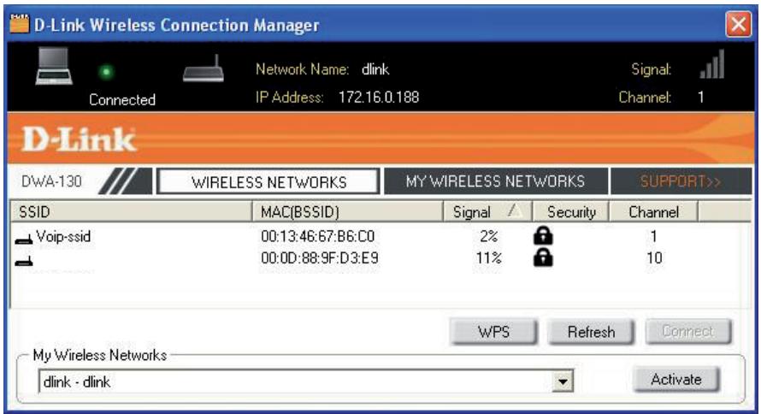Click the 11% signal value
This screenshot has height=414, width=761.
click(x=489, y=257)
